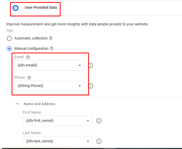The height and width of the screenshot is (149, 182).
Task: Collapse the Name and Address section chevron
Action: pos(18,104)
